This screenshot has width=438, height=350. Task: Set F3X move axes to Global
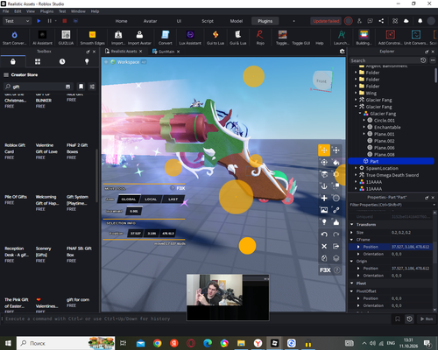(129, 199)
